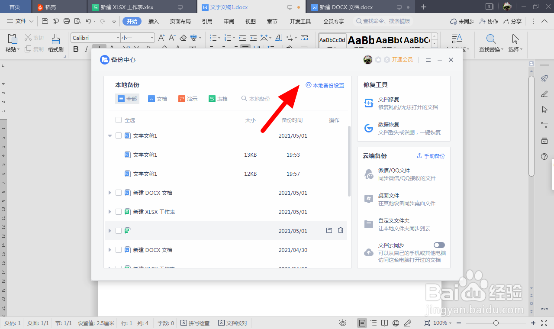Image resolution: width=554 pixels, height=329 pixels.
Task: Check the highlighted unnamed row checkbox
Action: pyautogui.click(x=119, y=231)
